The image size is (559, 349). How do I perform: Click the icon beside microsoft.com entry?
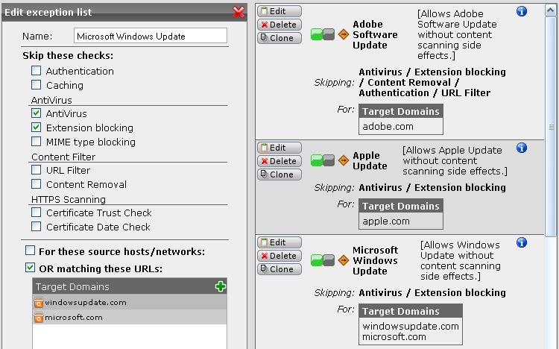coord(39,318)
